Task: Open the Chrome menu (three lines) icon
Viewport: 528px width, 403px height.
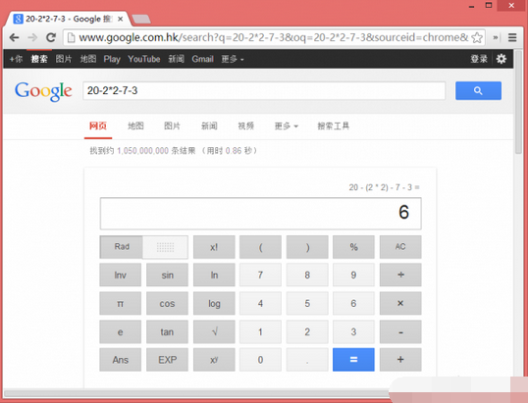Action: pyautogui.click(x=512, y=37)
